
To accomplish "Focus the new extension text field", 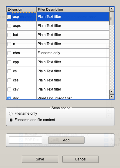I will [25, 140].
